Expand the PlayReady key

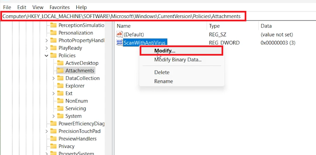point(47,48)
